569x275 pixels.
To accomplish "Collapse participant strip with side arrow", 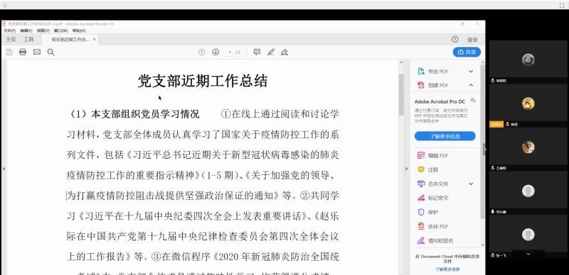I will 484,150.
